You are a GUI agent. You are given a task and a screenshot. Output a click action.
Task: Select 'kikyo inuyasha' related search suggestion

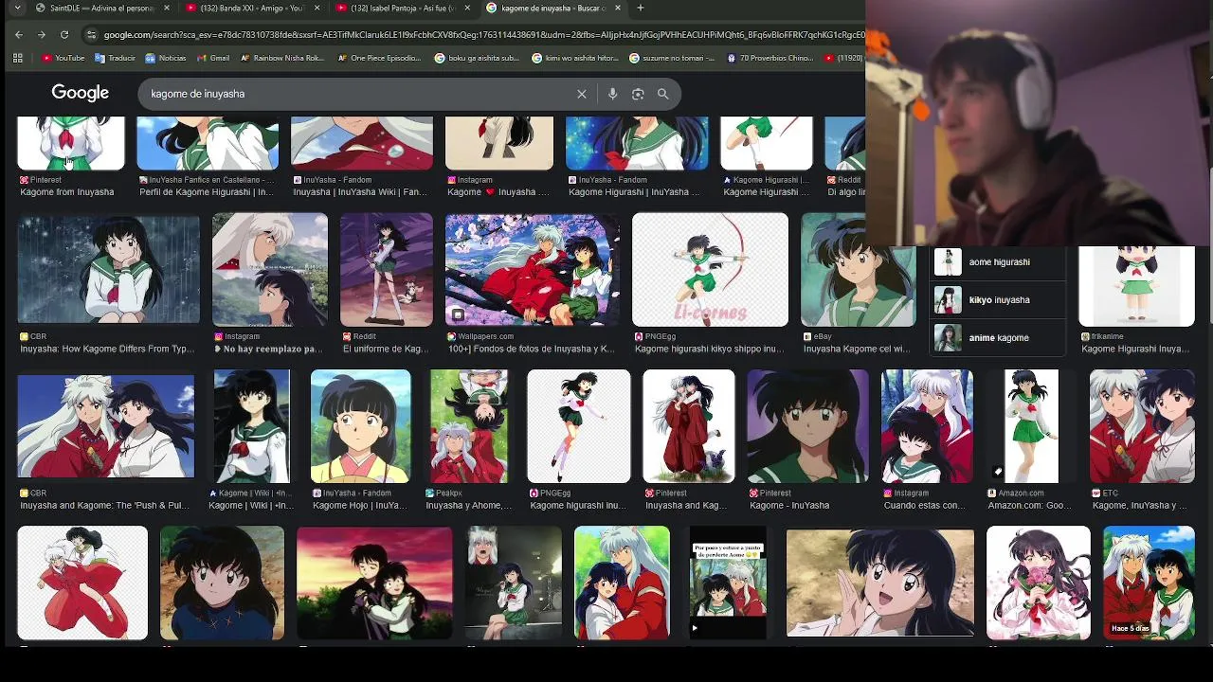[x=999, y=300]
